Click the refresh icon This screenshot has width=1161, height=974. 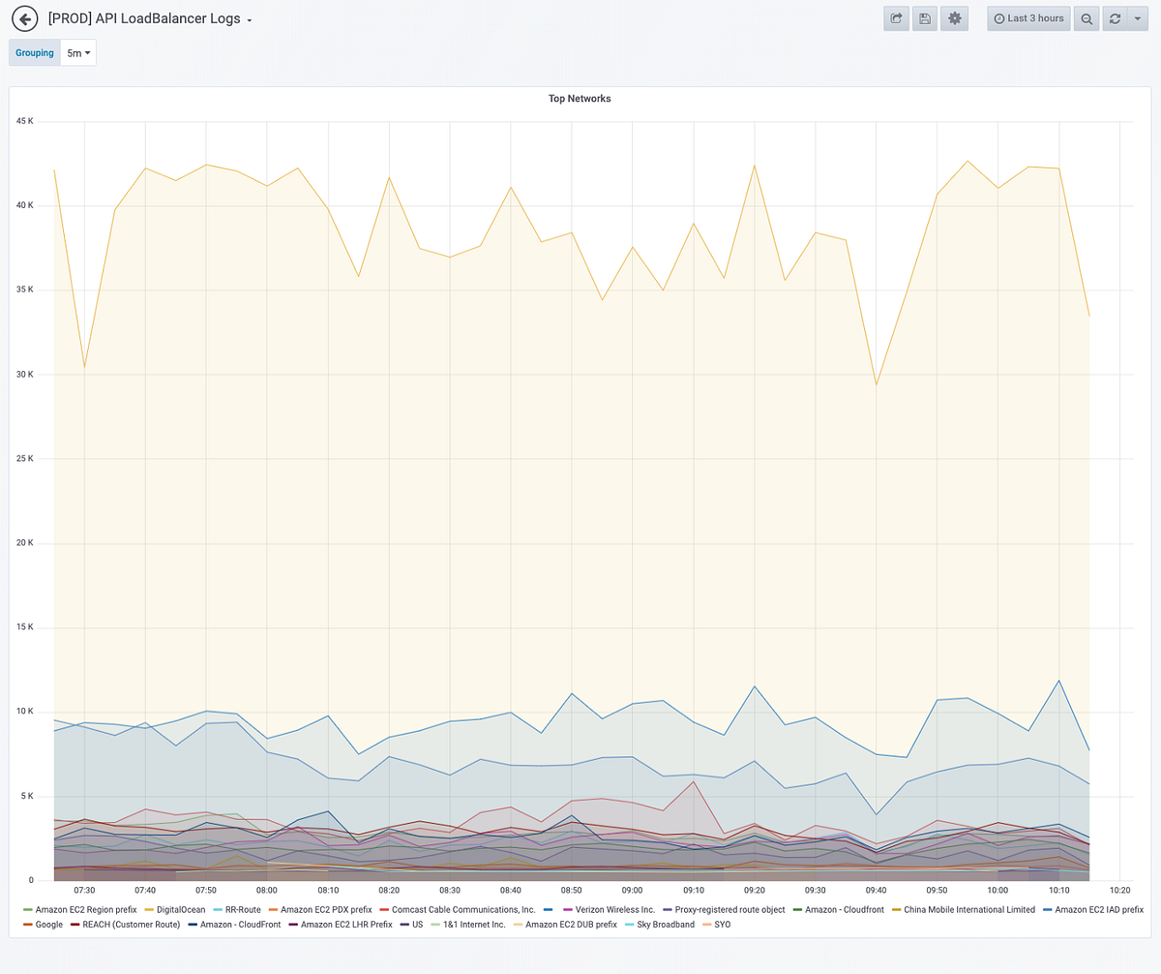coord(1113,18)
